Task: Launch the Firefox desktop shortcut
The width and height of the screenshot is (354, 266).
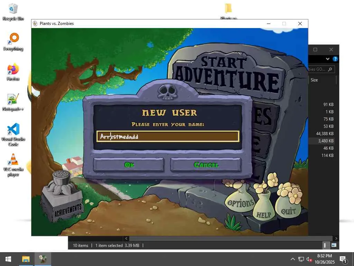Action: tap(13, 72)
